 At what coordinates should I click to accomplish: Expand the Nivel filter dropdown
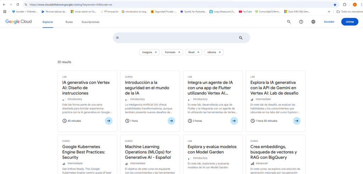[194, 52]
